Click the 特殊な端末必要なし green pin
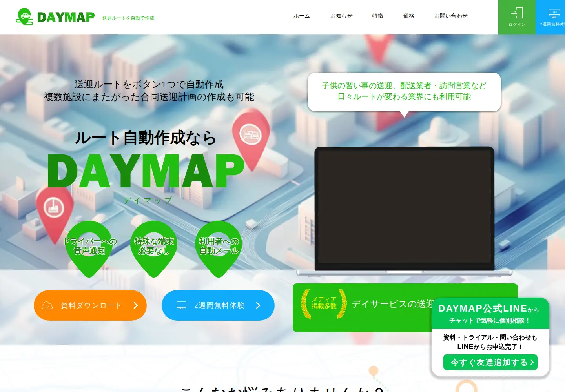The height and width of the screenshot is (392, 565). pos(154,249)
